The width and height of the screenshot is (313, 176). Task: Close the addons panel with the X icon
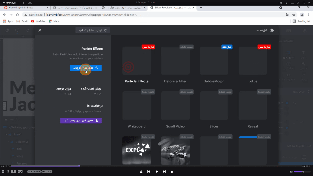point(40,30)
